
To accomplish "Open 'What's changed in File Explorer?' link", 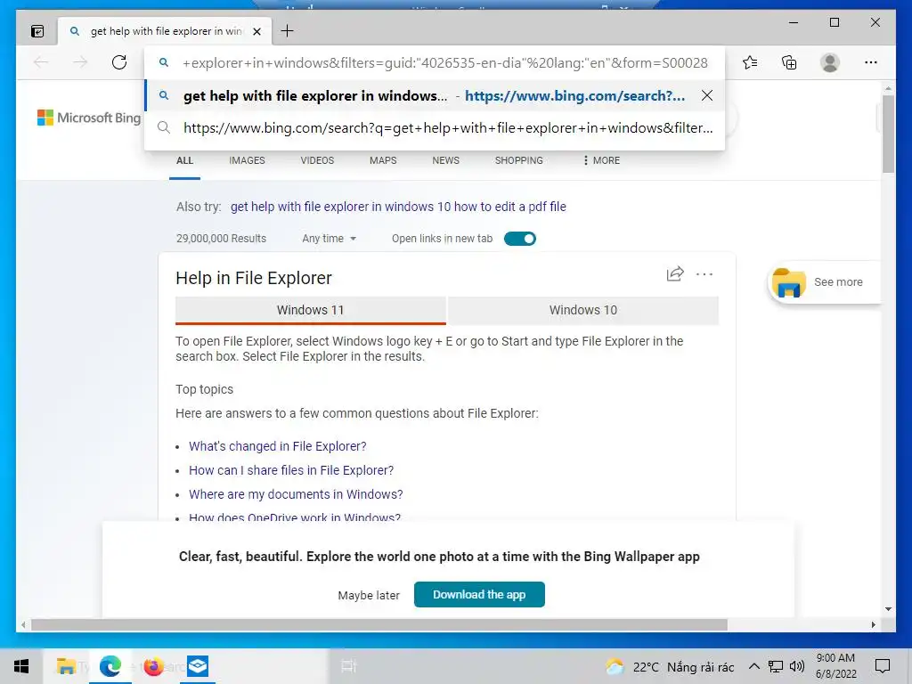I will [278, 446].
